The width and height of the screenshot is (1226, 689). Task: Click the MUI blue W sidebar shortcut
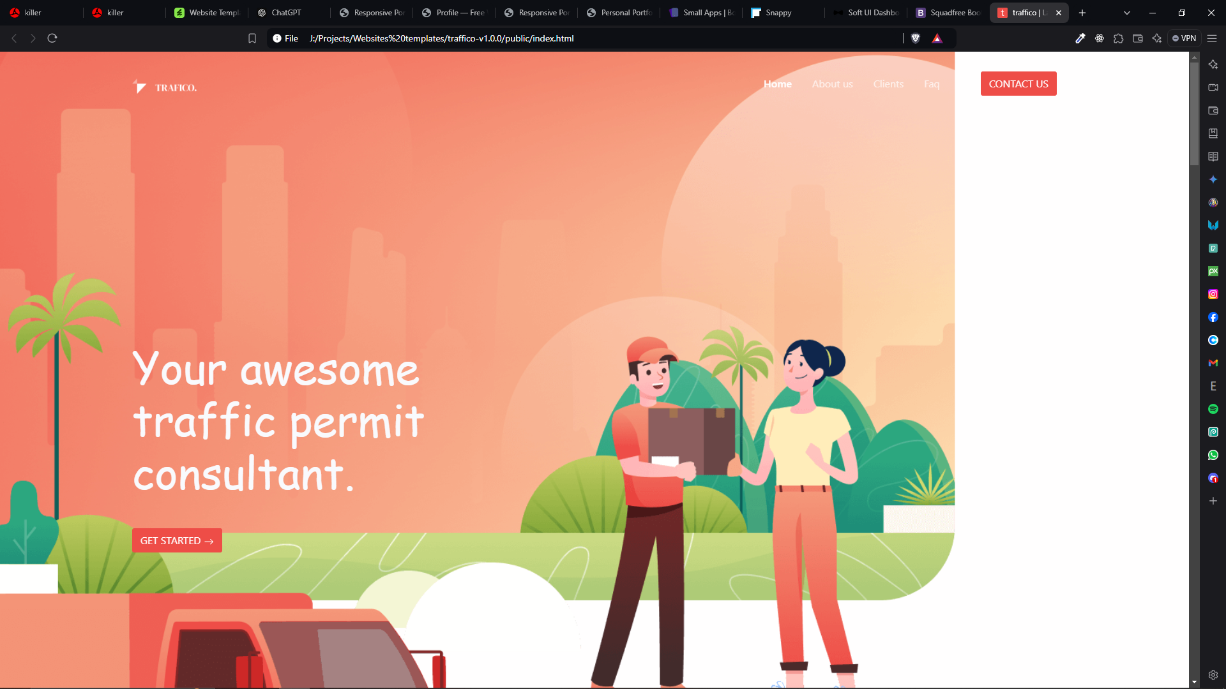point(1213,225)
